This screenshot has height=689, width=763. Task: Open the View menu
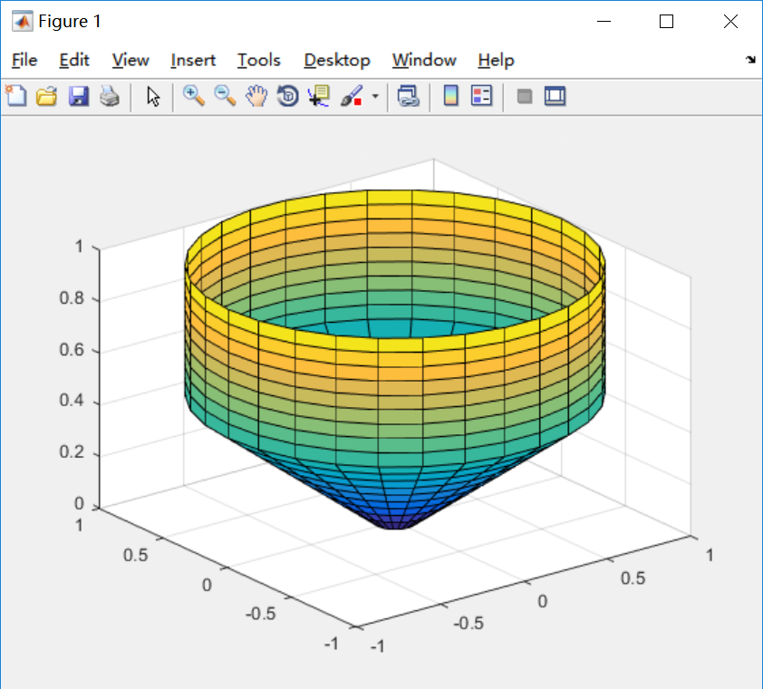point(130,61)
